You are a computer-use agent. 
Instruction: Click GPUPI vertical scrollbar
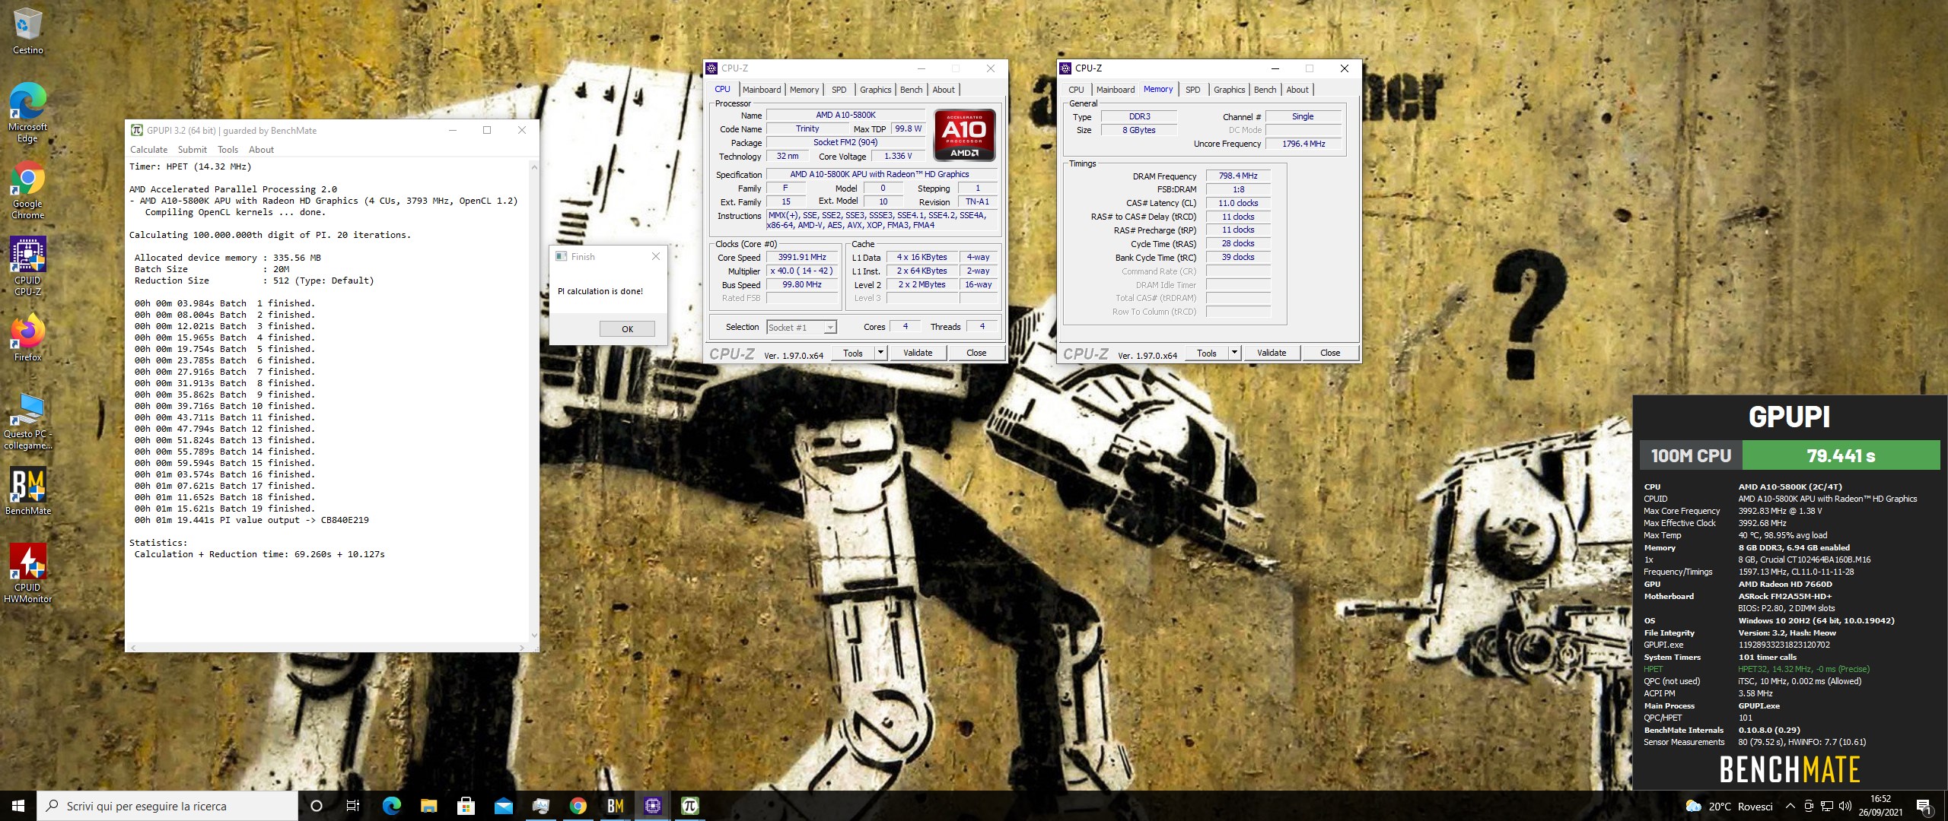point(534,401)
